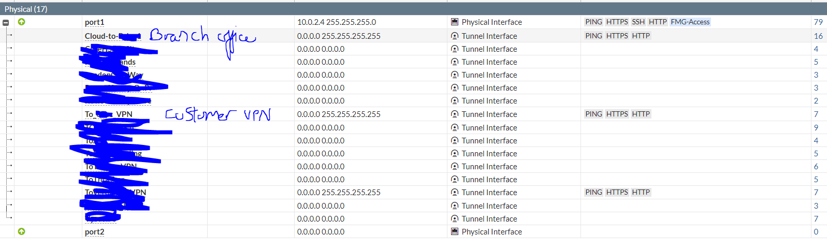Click the PING tag in port1 row

[593, 22]
